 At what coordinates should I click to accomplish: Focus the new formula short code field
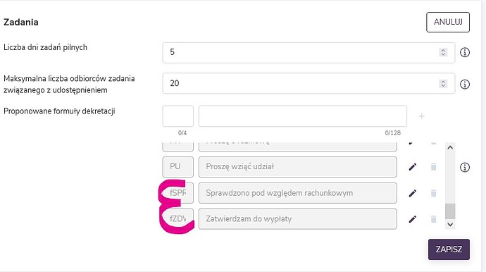[178, 116]
